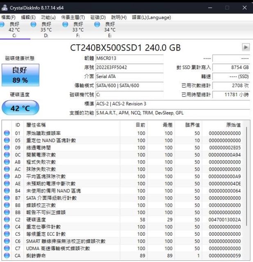
Task: Click the 屬性名稱 column header
Action: click(36, 125)
